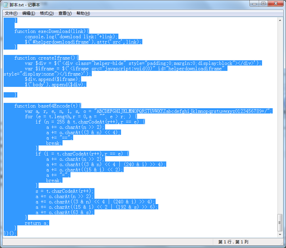The image size is (286, 248).
Task: Click the line '$div.append($iframe);'
Action: [53, 79]
